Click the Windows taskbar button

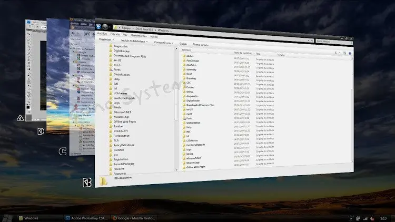coord(40,218)
